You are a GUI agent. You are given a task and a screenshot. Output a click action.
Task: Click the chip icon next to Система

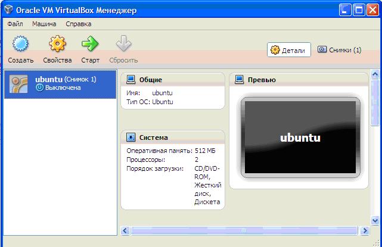coord(131,137)
